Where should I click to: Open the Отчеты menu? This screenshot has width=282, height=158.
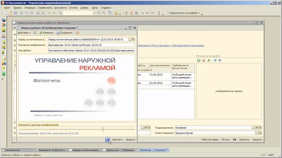[x=74, y=8]
